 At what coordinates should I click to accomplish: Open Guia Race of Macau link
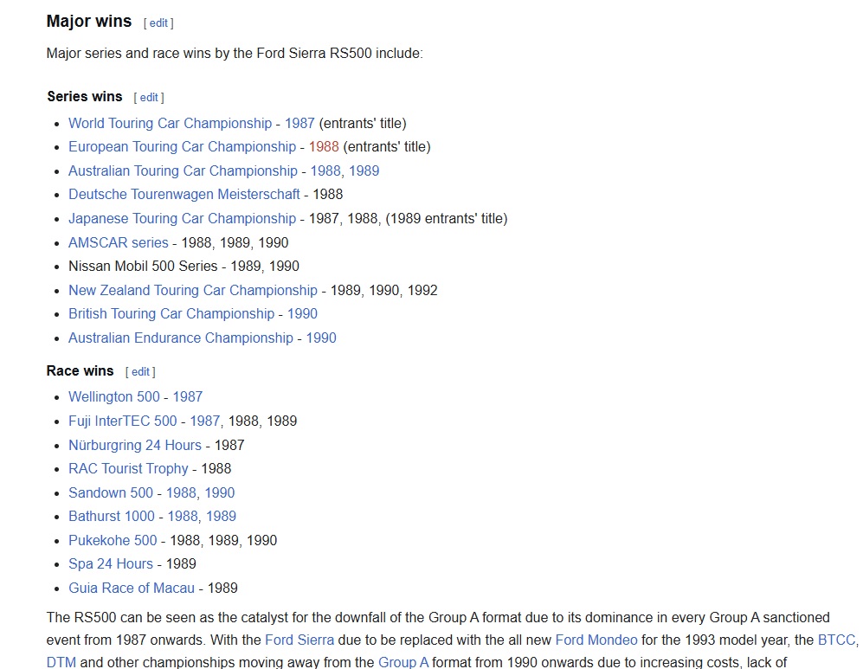tap(132, 589)
